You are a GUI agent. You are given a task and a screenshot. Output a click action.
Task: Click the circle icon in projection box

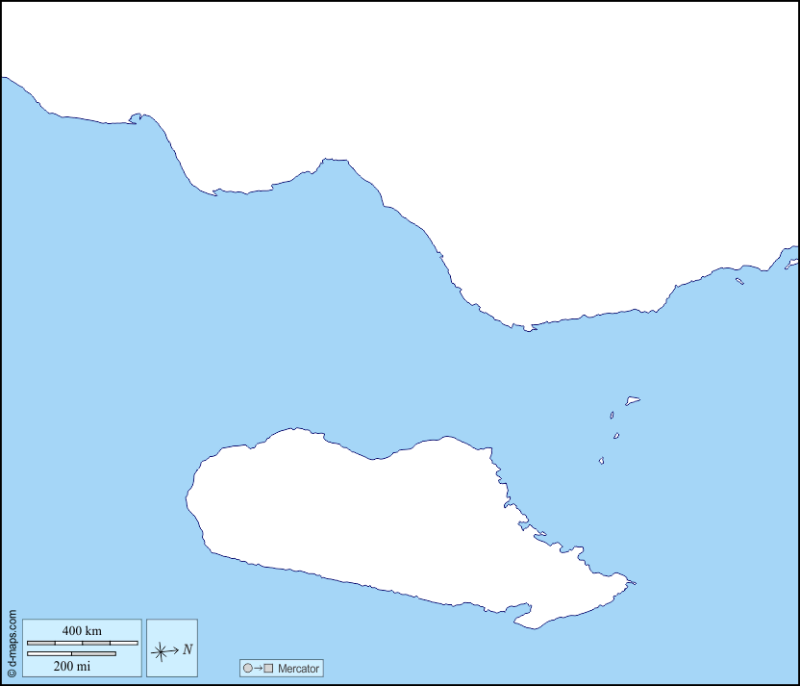[x=247, y=668]
